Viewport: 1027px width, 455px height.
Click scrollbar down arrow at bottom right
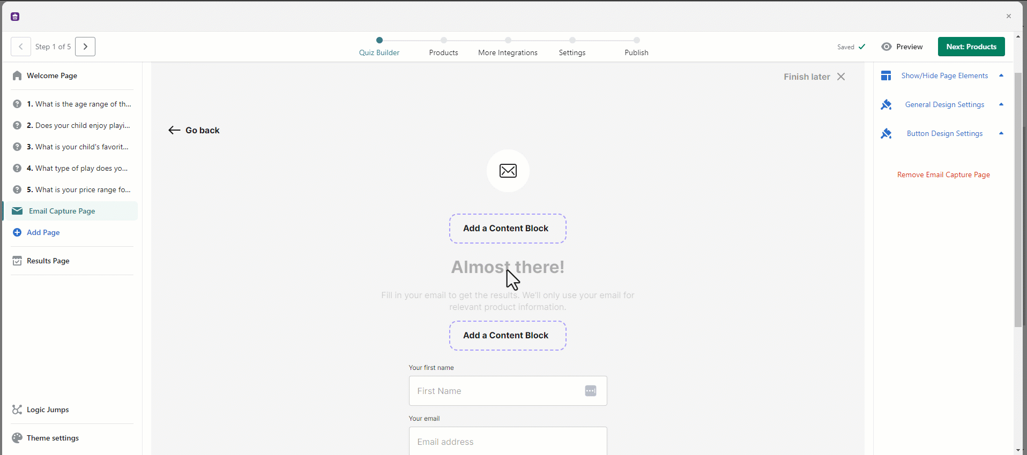coord(1018,451)
